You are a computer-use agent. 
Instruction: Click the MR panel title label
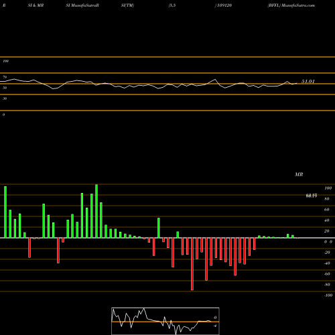pos(299,174)
